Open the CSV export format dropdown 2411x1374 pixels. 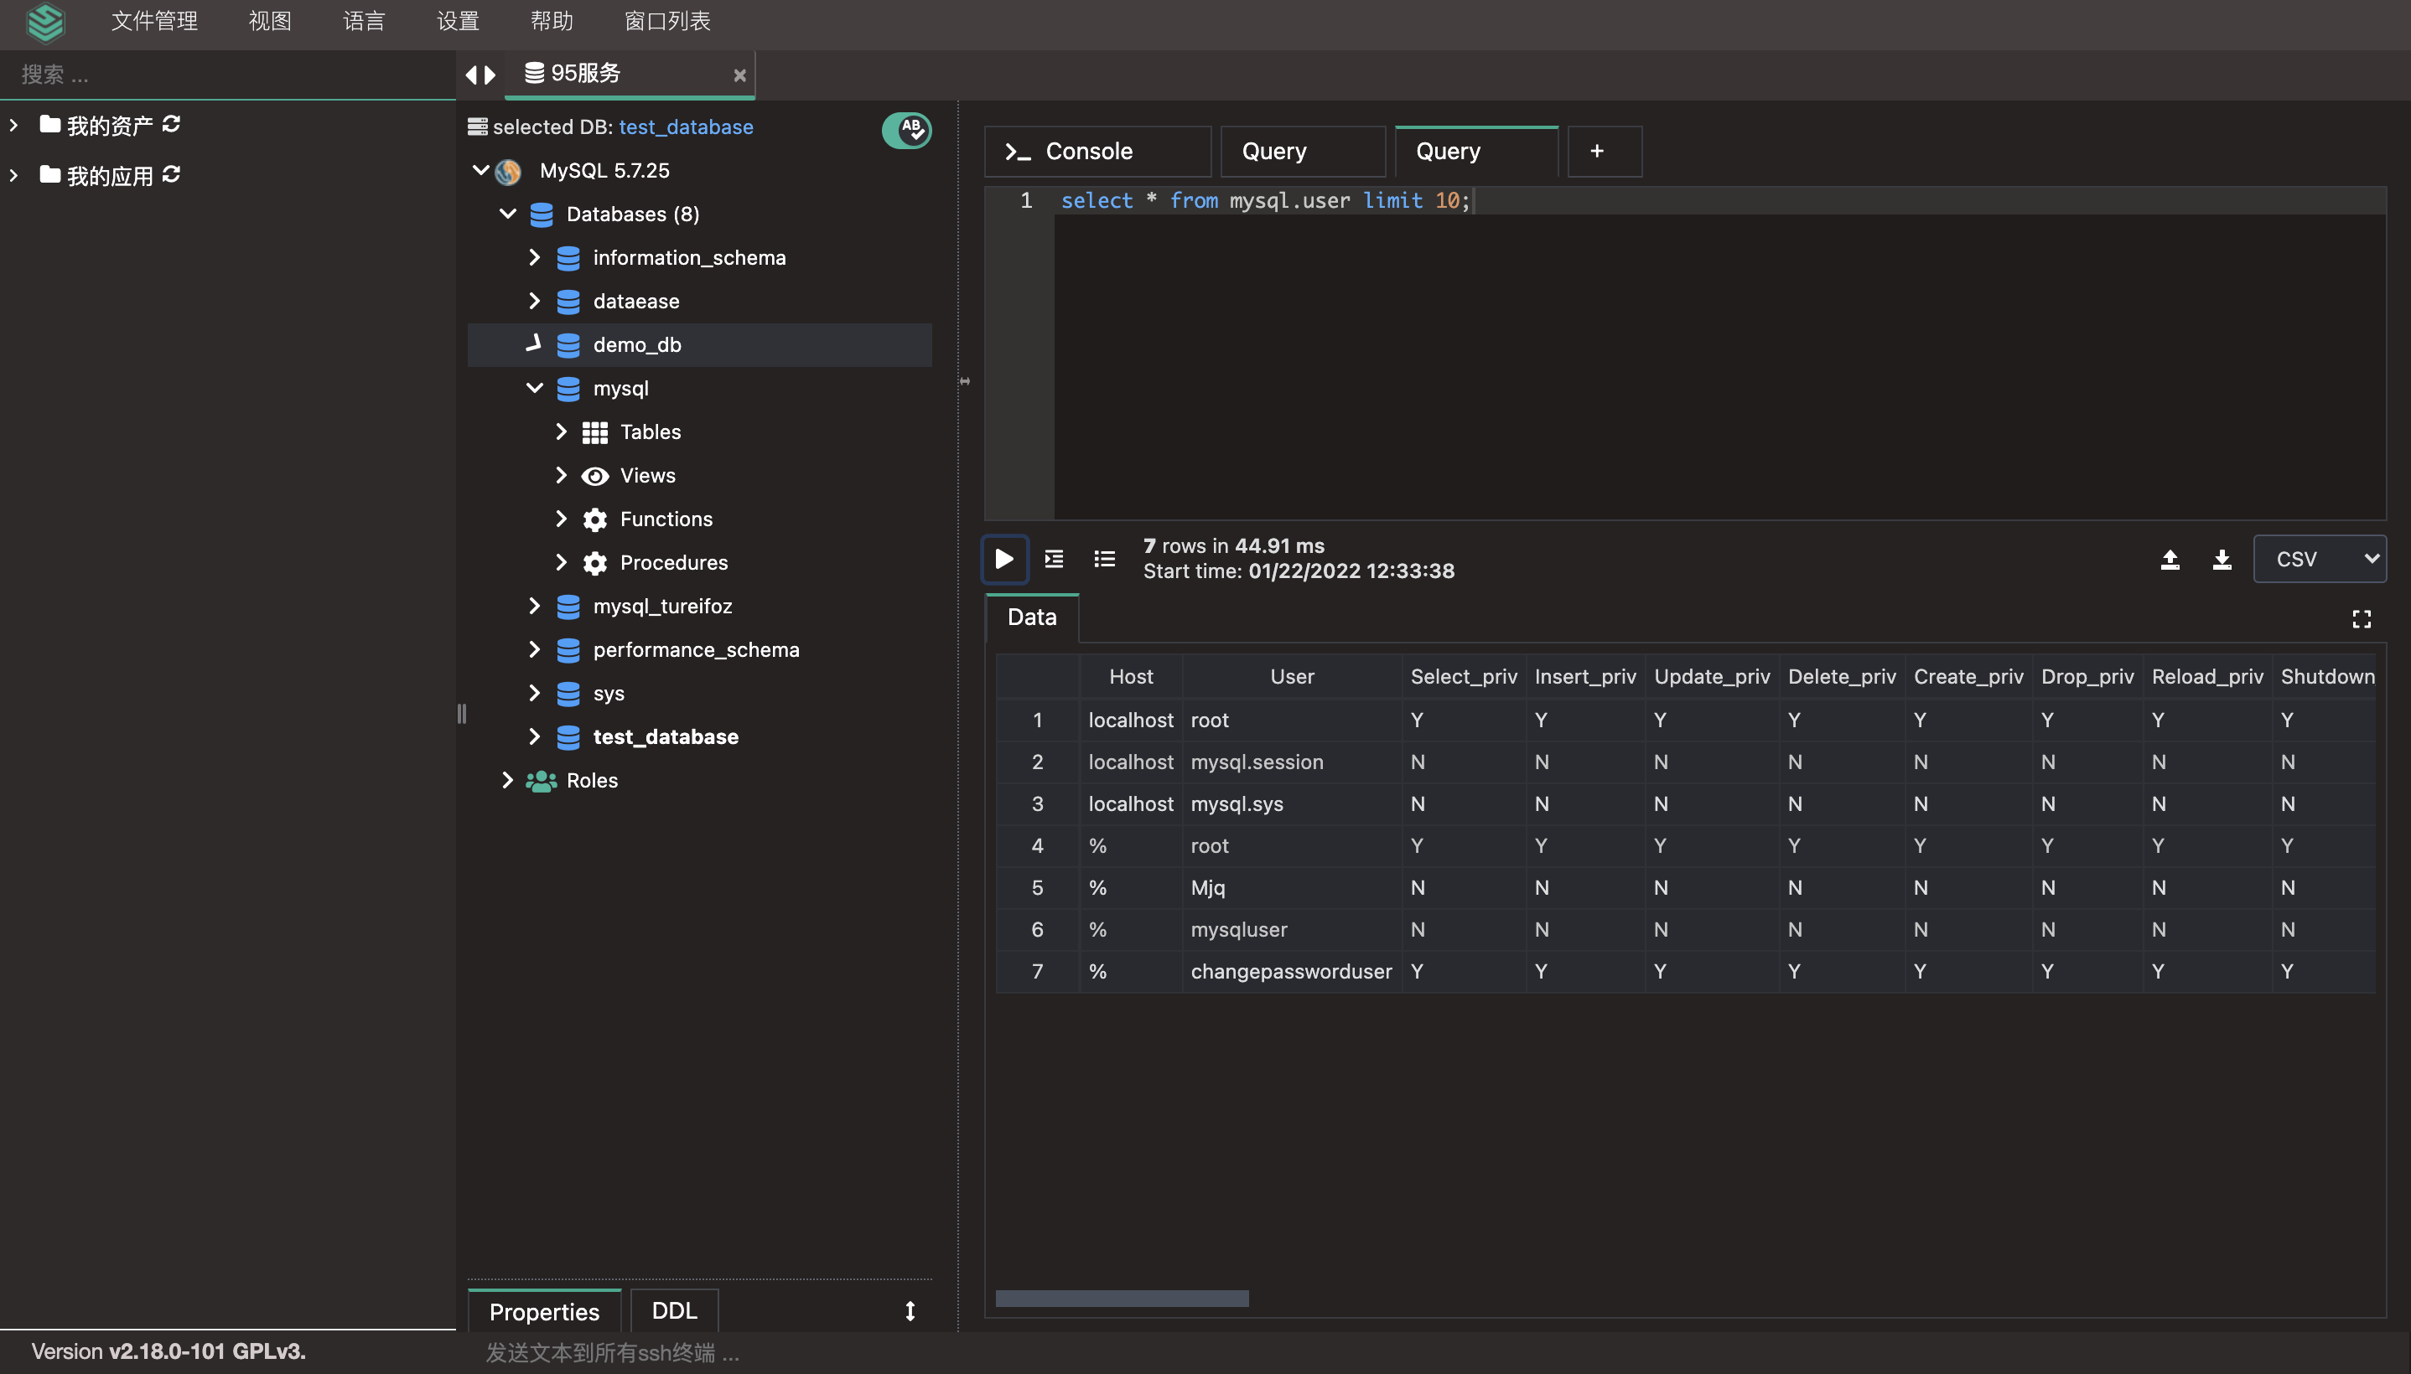click(2320, 559)
